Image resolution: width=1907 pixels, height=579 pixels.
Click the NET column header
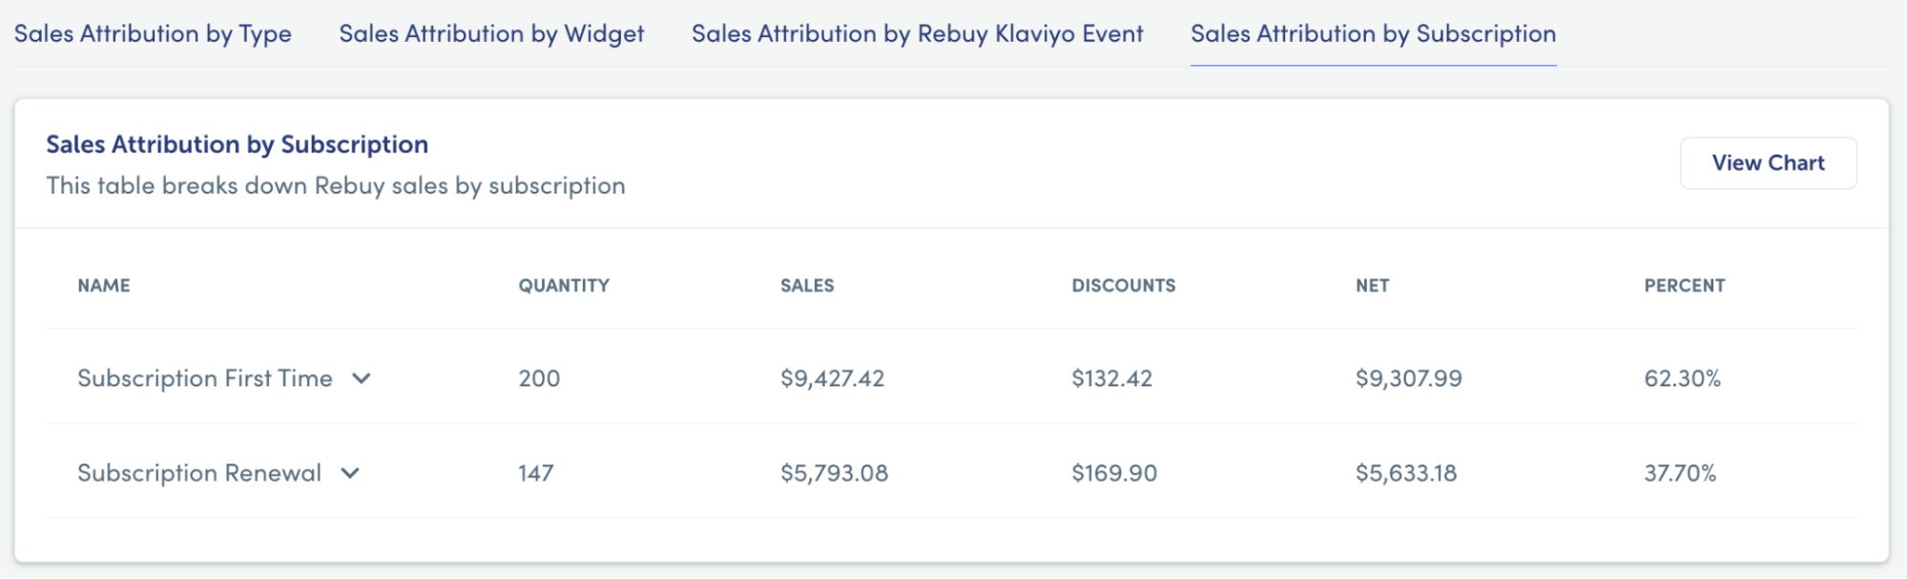tap(1373, 285)
